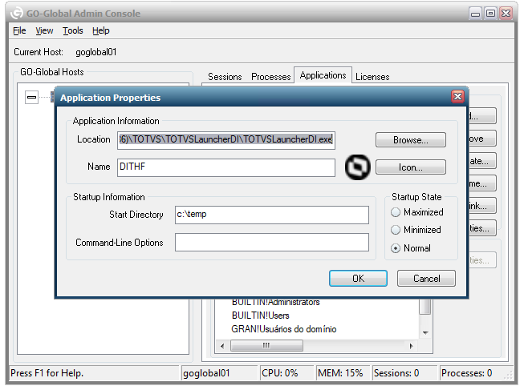Click CPU: 0% status entry

280,373
